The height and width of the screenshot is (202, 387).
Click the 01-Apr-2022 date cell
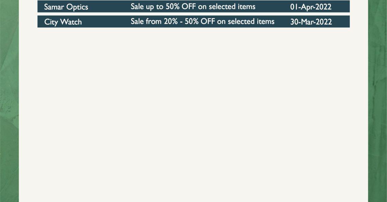(x=311, y=7)
